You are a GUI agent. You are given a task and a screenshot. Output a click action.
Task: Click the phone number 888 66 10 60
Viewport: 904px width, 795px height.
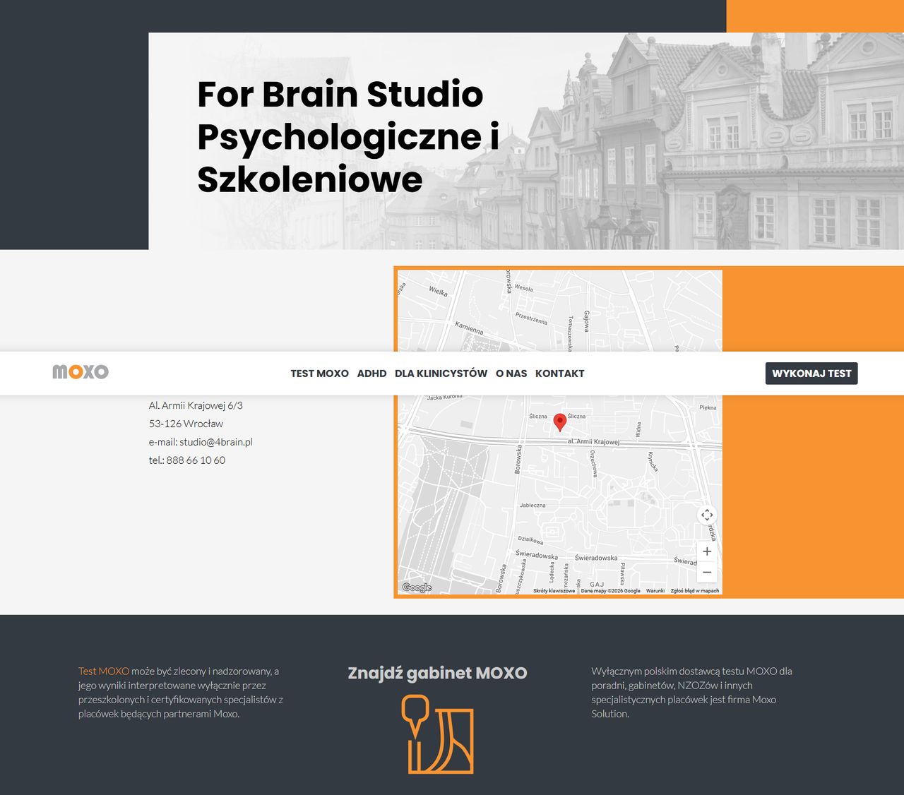(196, 460)
